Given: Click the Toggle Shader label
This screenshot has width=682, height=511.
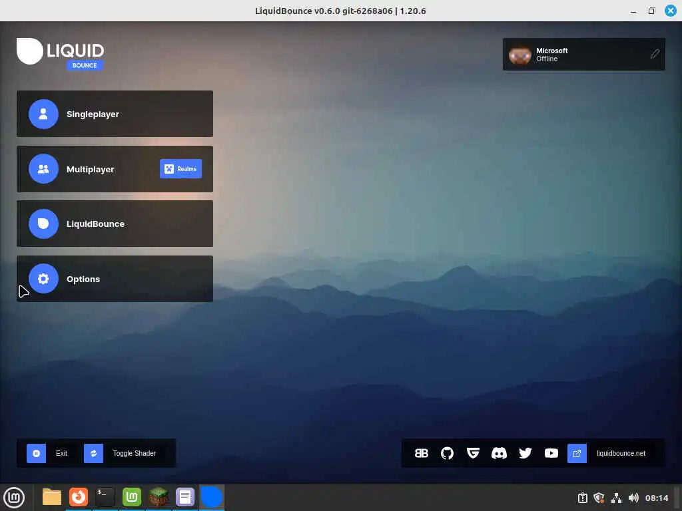Looking at the screenshot, I should pyautogui.click(x=135, y=453).
